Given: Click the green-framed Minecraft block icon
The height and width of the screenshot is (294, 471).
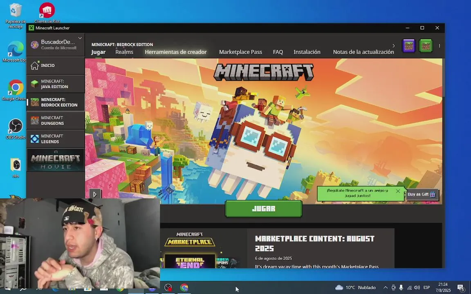Looking at the screenshot, I should [x=426, y=46].
